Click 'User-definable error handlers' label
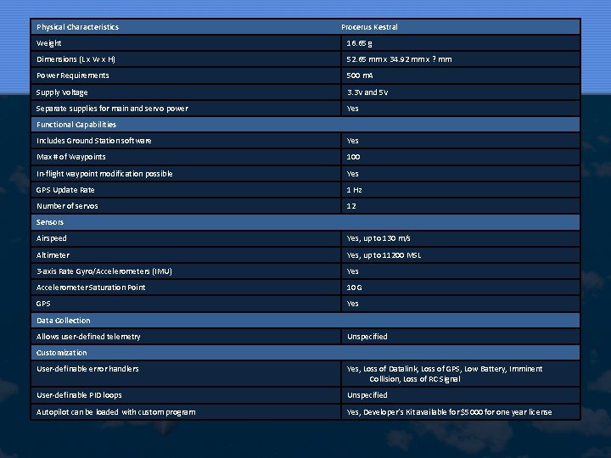The height and width of the screenshot is (458, 611). coord(87,369)
